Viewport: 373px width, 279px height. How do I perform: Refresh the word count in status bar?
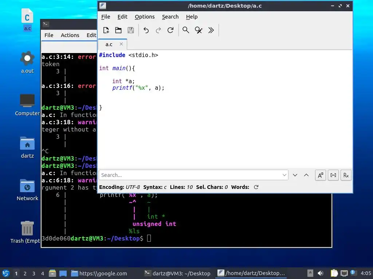tap(256, 187)
